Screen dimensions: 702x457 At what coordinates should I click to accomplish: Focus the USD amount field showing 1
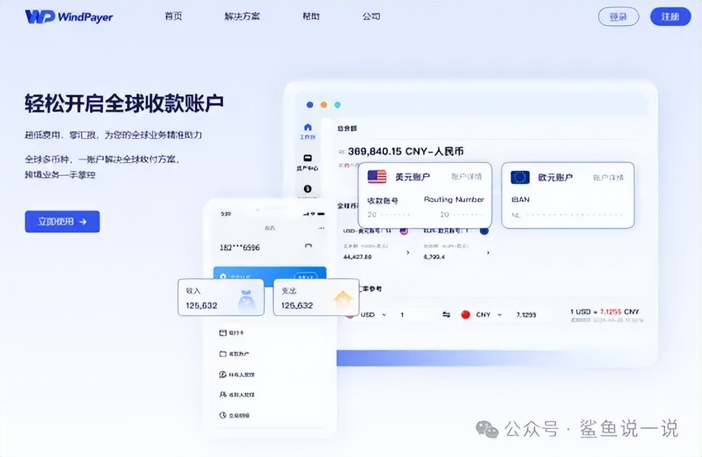coord(414,315)
